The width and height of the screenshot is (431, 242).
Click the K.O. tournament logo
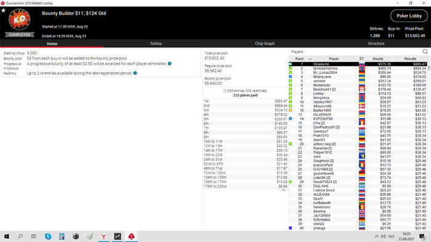[x=19, y=20]
